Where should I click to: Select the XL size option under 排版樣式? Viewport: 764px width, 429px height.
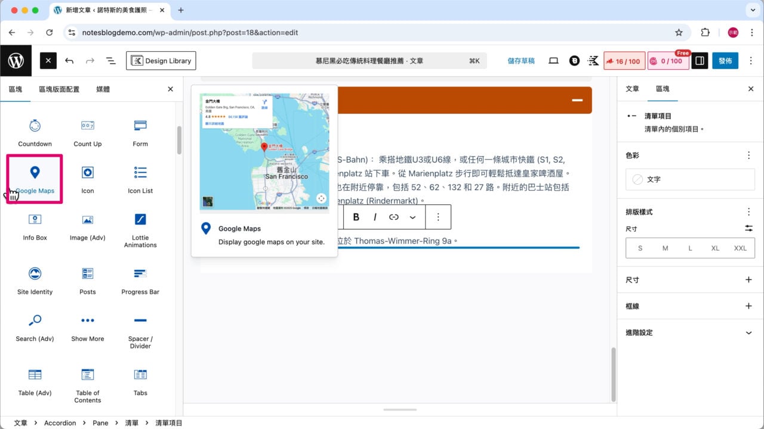tap(715, 248)
